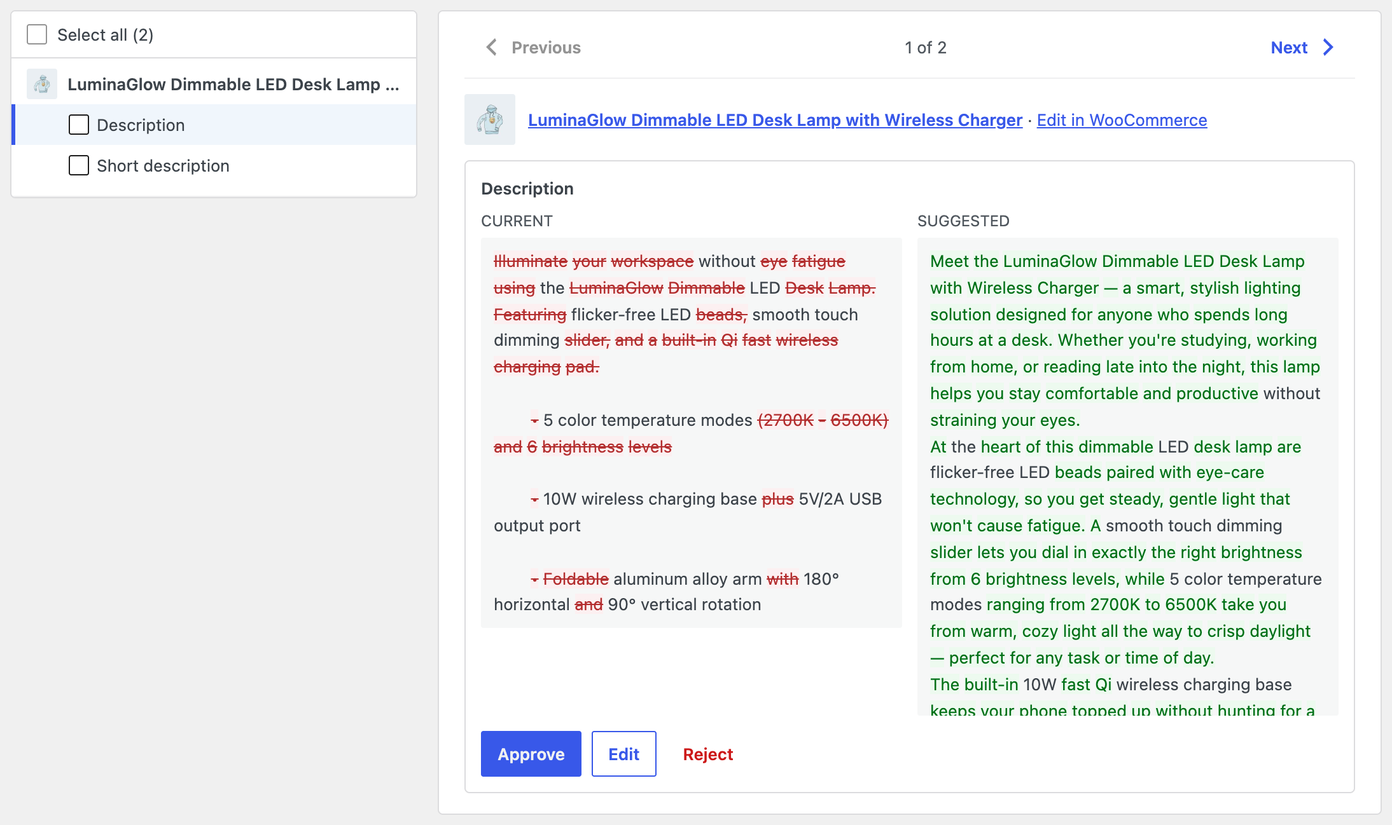Image resolution: width=1392 pixels, height=825 pixels.
Task: Click the SUGGESTED column label
Action: click(963, 221)
